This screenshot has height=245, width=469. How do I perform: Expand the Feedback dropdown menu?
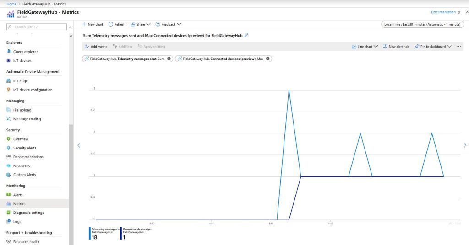[x=168, y=24]
